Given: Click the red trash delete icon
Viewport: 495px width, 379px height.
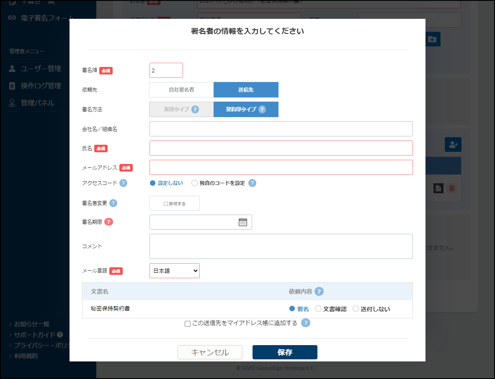Looking at the screenshot, I should click(x=451, y=188).
